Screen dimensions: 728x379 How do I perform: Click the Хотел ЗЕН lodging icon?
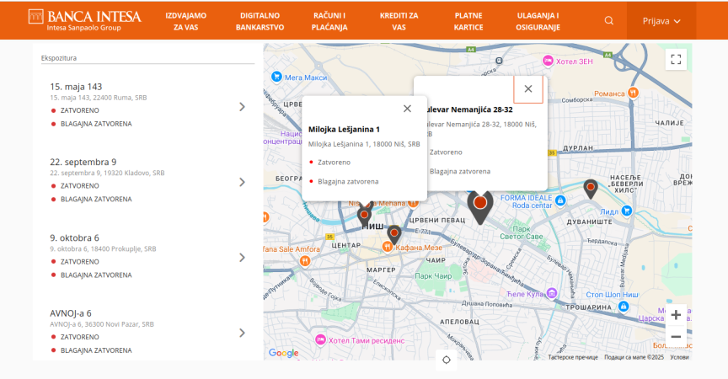(x=548, y=61)
